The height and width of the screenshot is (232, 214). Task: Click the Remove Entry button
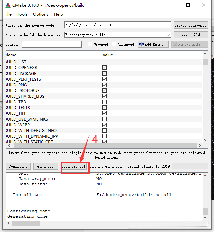tap(189, 44)
